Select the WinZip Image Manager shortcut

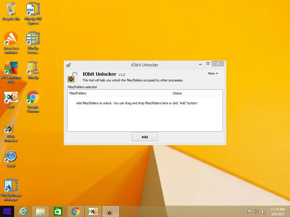[11, 190]
